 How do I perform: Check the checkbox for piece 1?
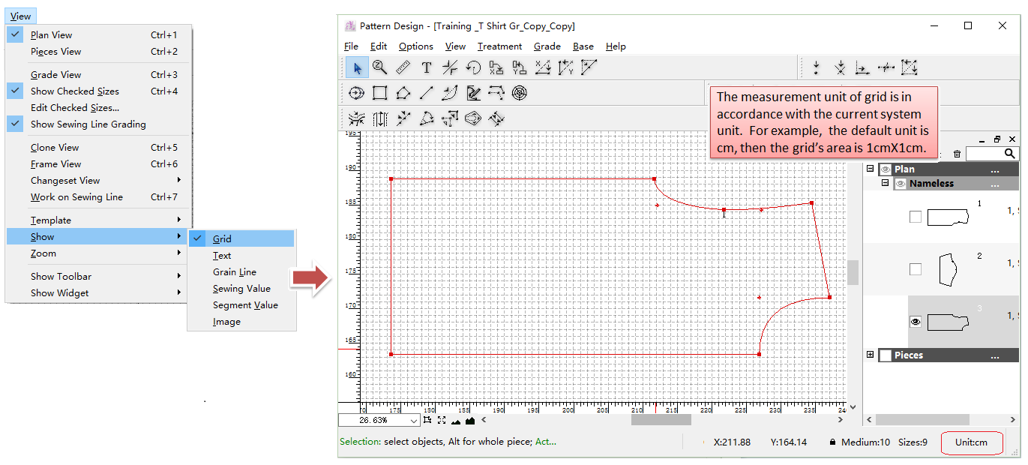coord(916,217)
